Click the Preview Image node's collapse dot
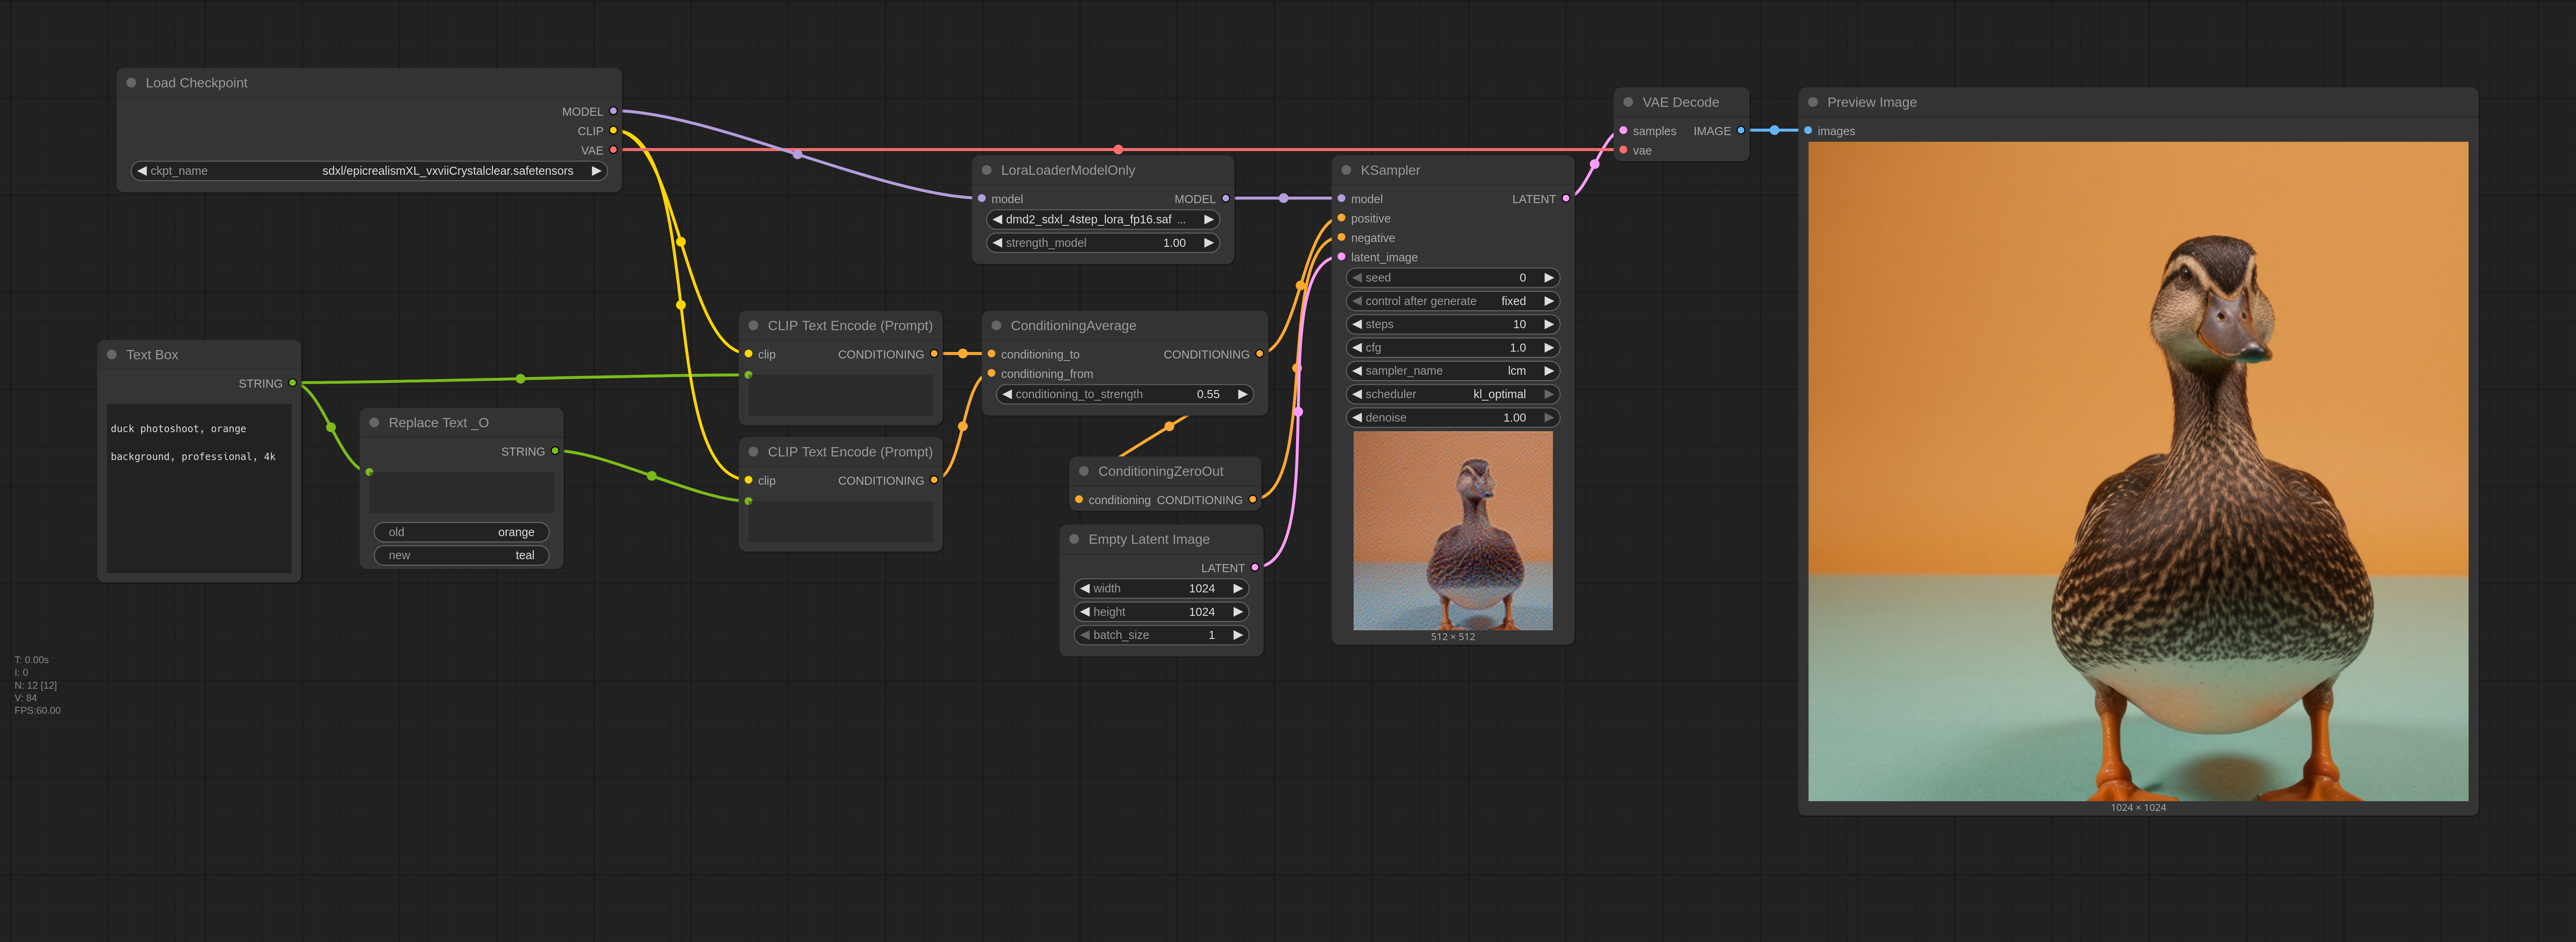The image size is (2576, 942). [1813, 103]
